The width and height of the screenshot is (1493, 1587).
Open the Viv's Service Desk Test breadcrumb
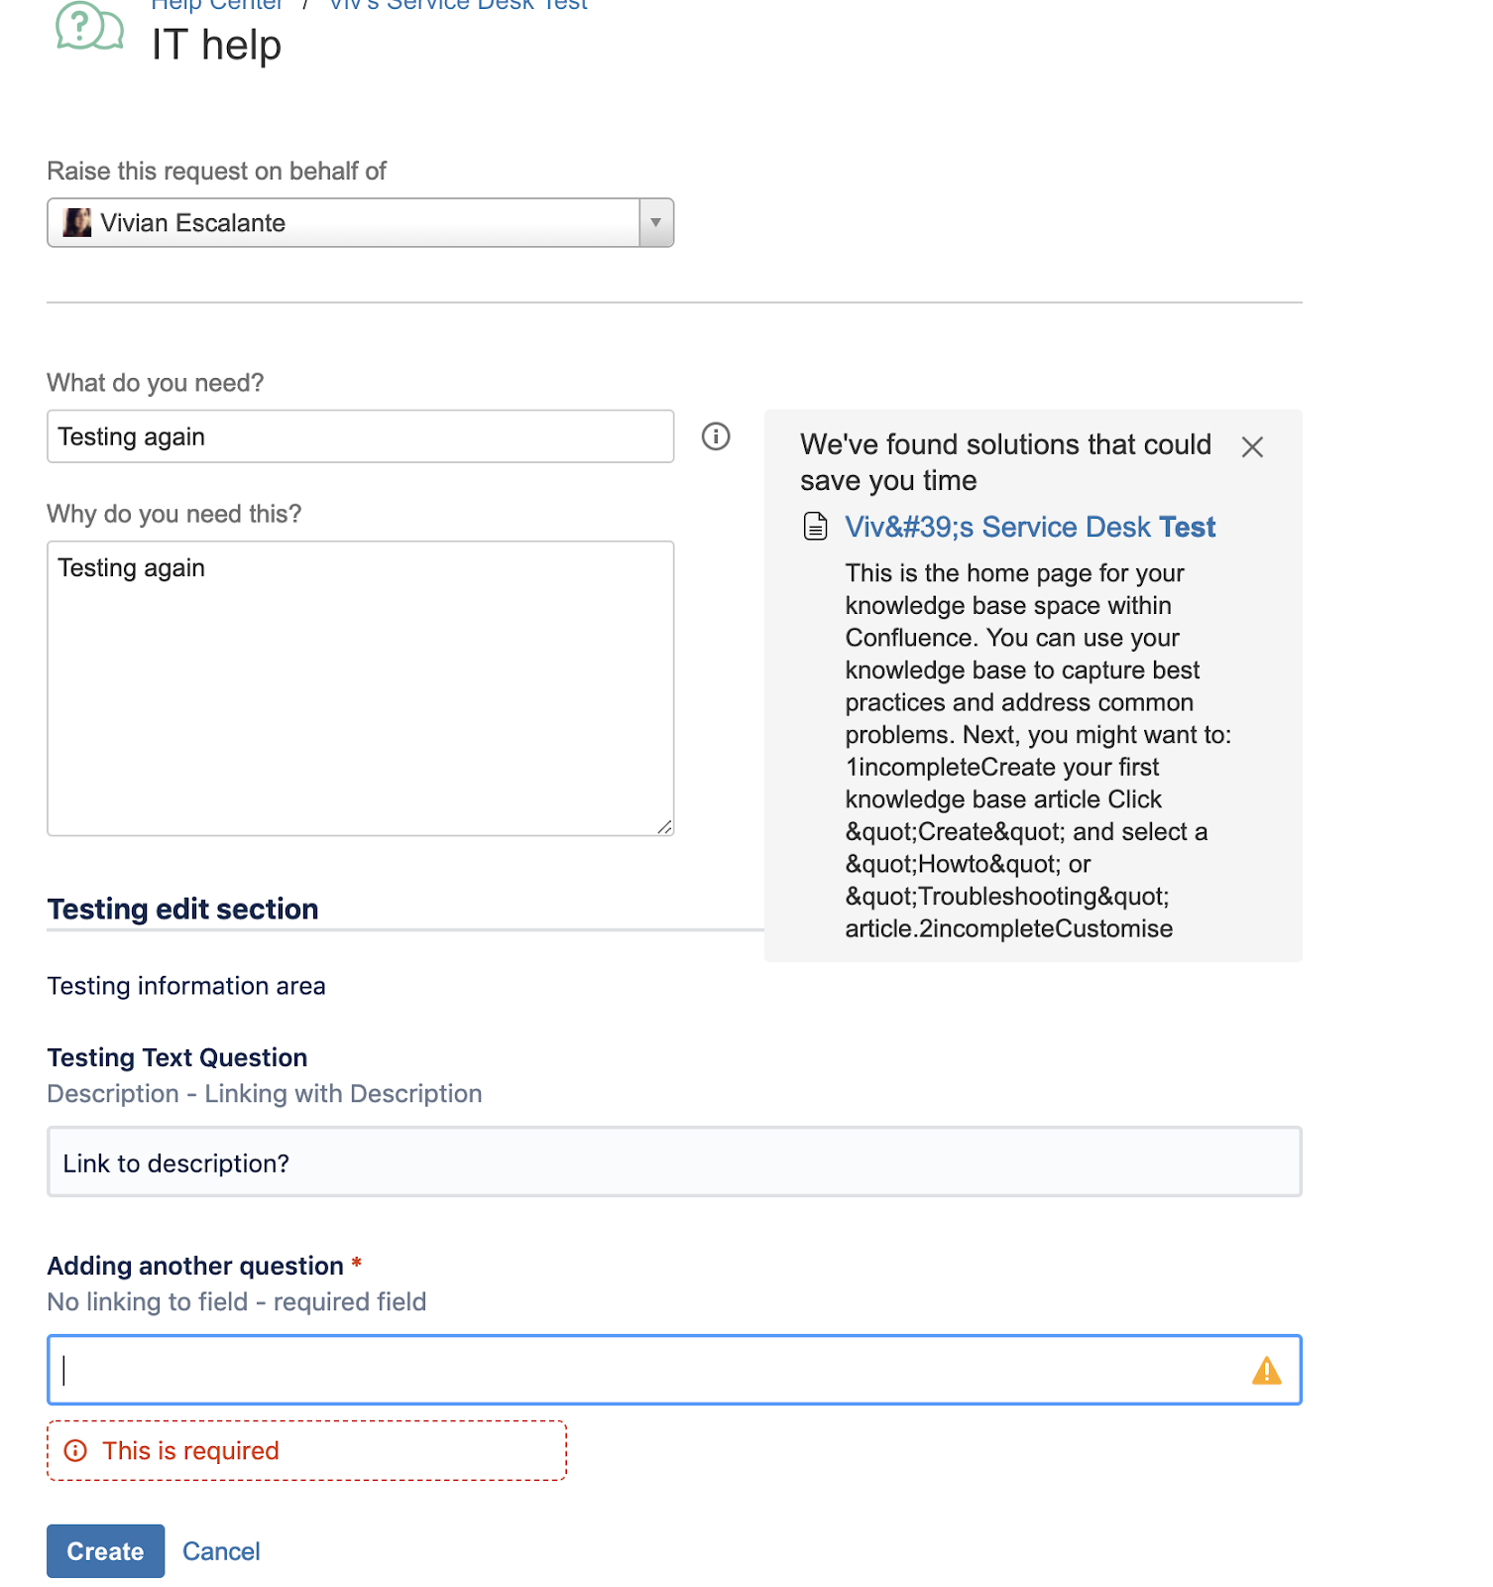(458, 6)
